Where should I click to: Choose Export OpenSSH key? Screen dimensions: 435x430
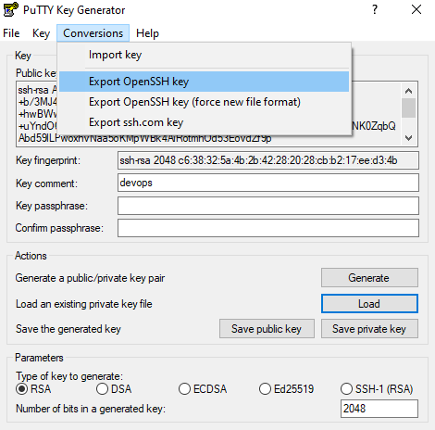point(204,82)
